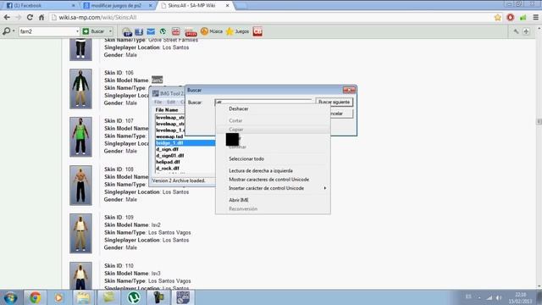Close the Buscar dialog
Viewport: 542px width, 305px height.
[x=349, y=90]
